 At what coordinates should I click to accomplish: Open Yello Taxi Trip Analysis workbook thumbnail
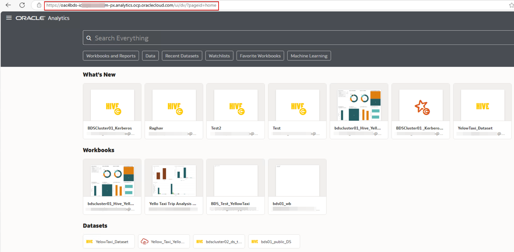click(x=174, y=180)
